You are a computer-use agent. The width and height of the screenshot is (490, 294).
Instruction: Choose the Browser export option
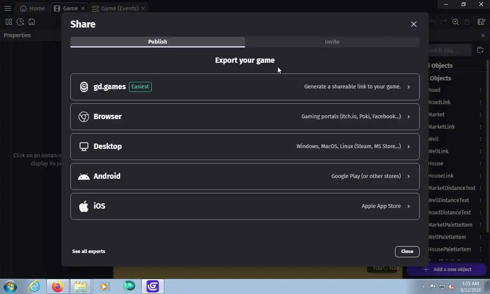[x=245, y=117]
